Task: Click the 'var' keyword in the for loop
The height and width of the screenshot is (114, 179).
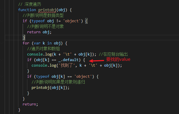Action: point(37,43)
